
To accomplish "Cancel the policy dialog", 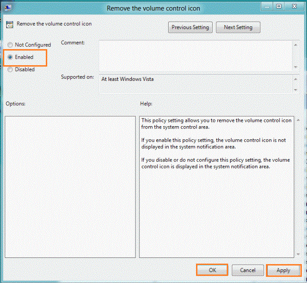I will tap(247, 270).
